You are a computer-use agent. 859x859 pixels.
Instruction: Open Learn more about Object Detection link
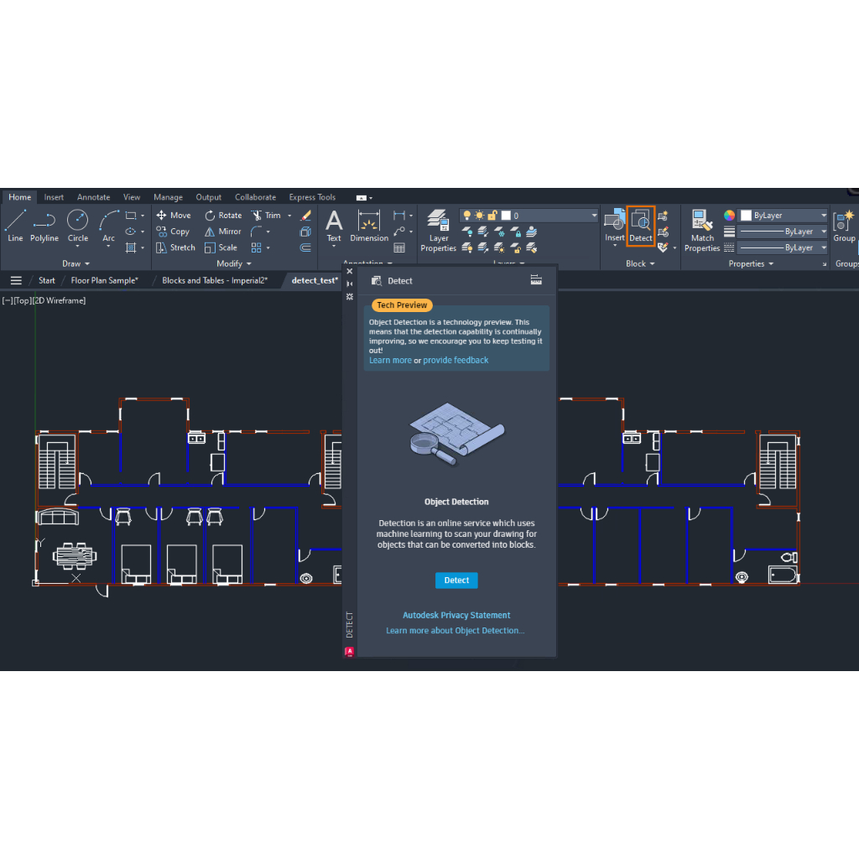[x=456, y=631]
